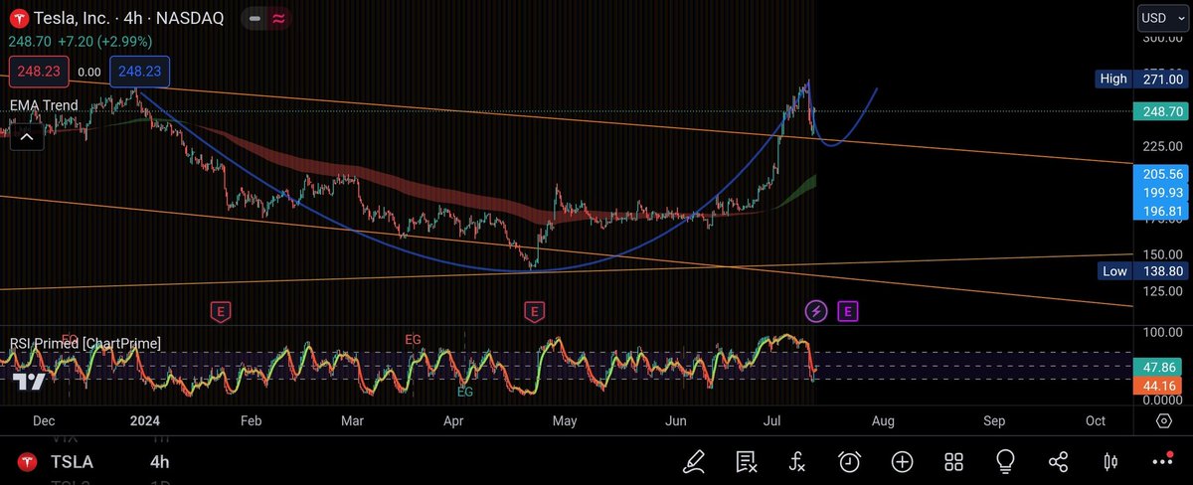
Task: Tap the TradingView logo in RSI pane
Action: tap(28, 382)
